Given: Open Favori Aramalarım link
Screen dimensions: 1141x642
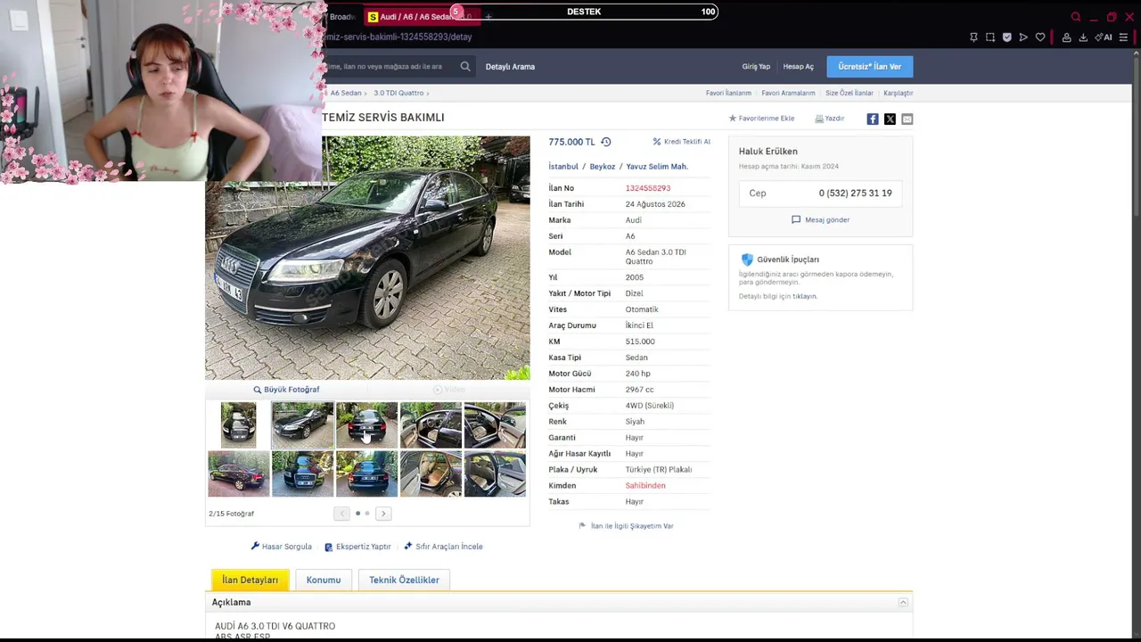Looking at the screenshot, I should [x=788, y=93].
